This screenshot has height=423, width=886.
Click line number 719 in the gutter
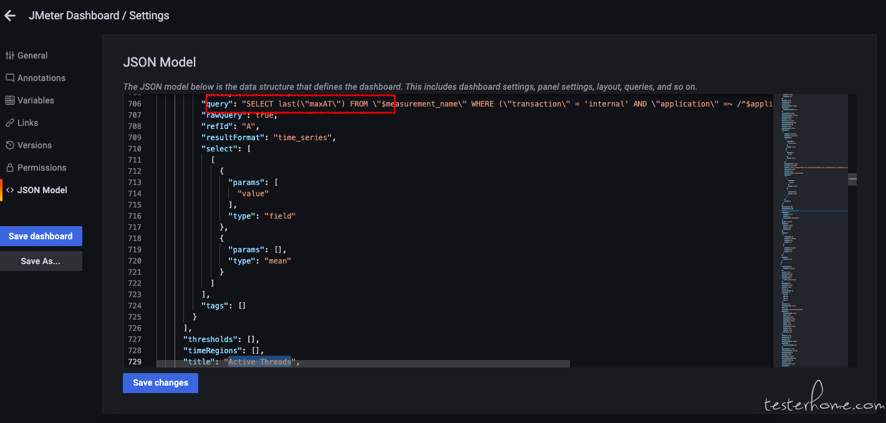click(134, 249)
